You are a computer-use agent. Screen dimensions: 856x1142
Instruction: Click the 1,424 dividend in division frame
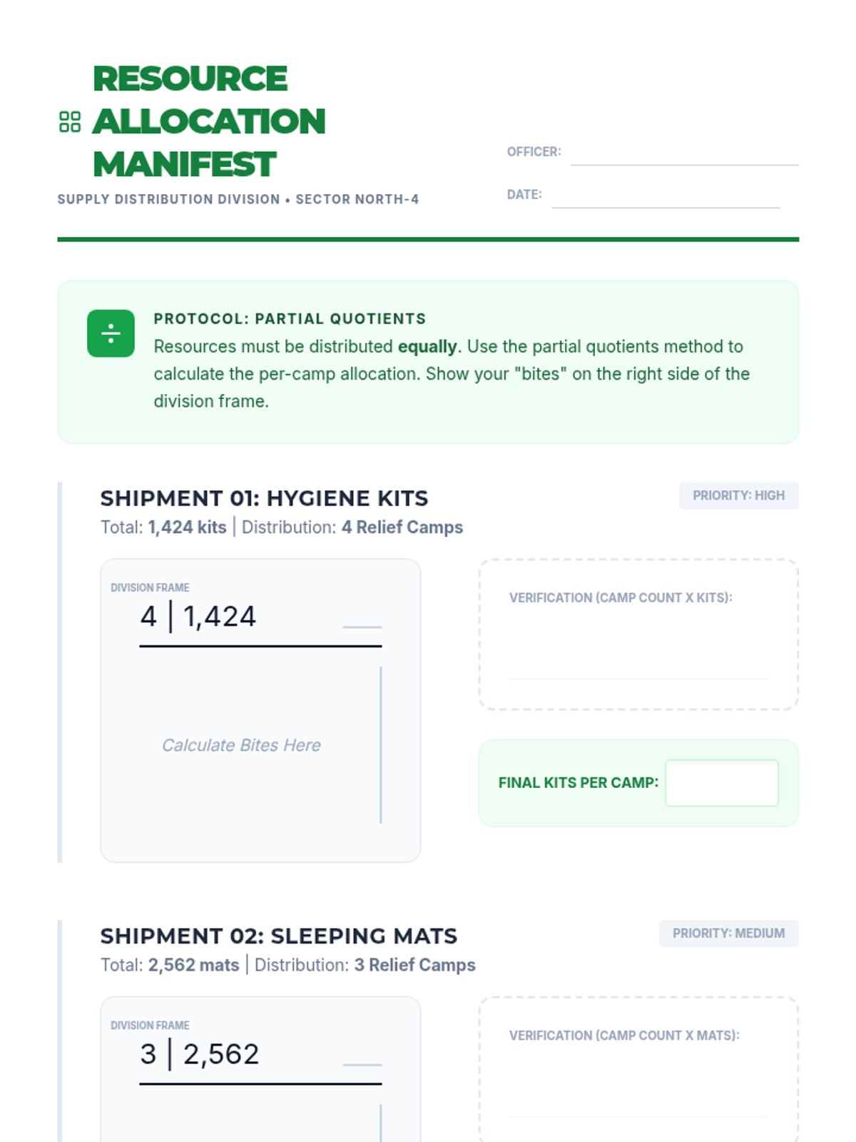coord(219,617)
